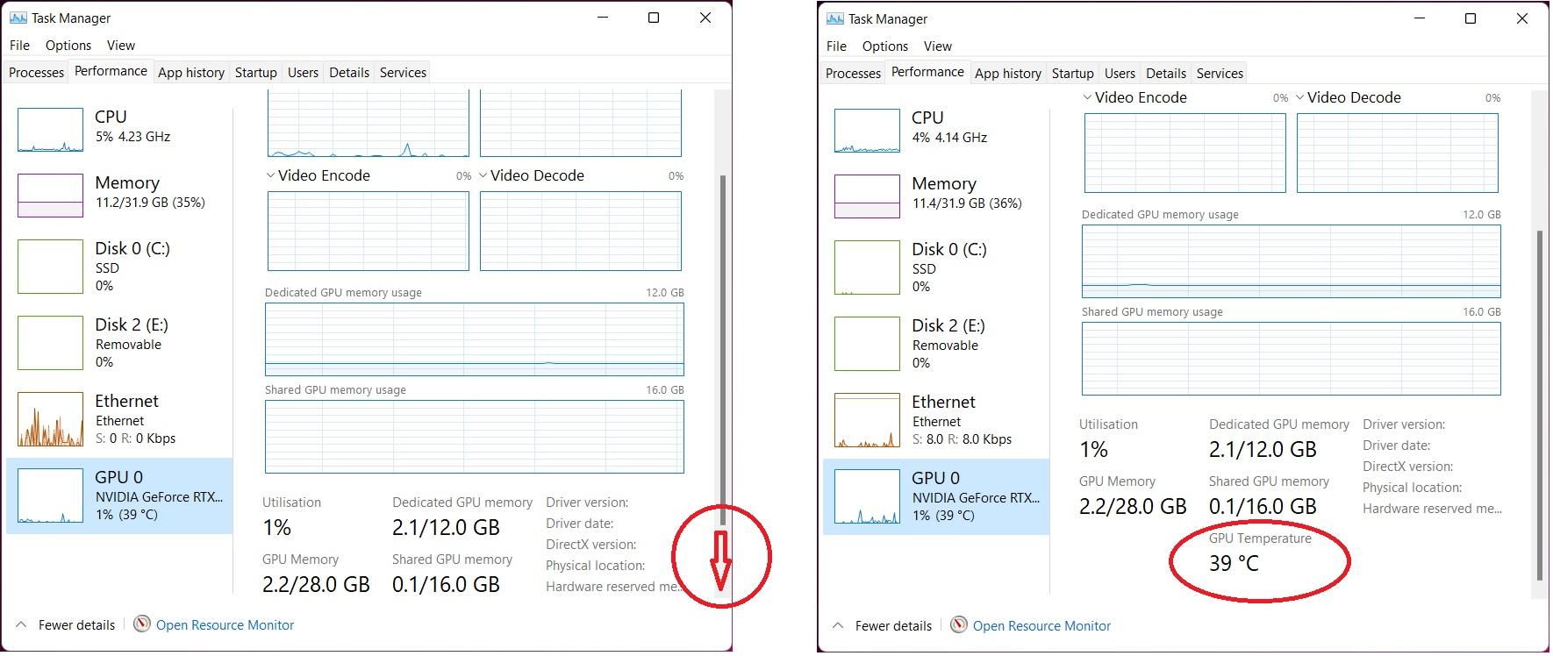Screen dimensions: 1553x656
Task: Open Disk 0 (C:) in left Task Manager
Action: pyautogui.click(x=119, y=266)
